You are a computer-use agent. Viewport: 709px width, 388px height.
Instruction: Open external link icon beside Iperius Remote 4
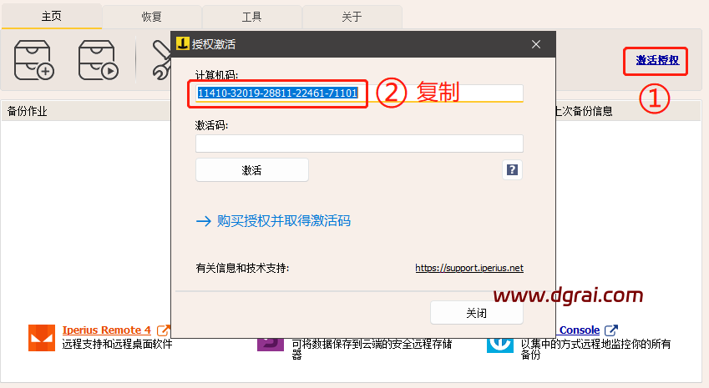164,330
